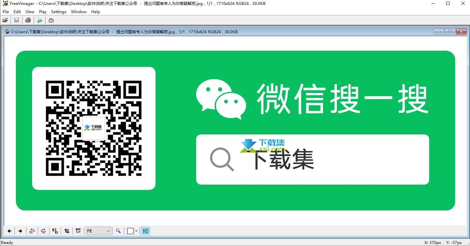The image size is (470, 246).
Task: Open the View menu
Action: pyautogui.click(x=30, y=12)
